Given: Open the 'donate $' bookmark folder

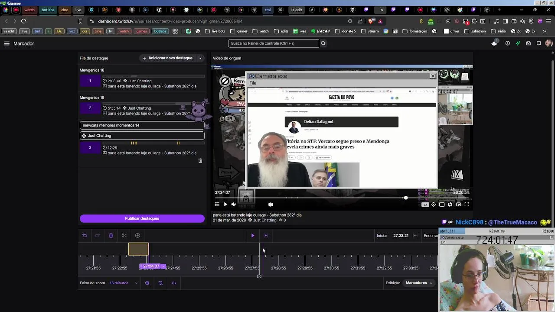Looking at the screenshot, I should (x=346, y=31).
